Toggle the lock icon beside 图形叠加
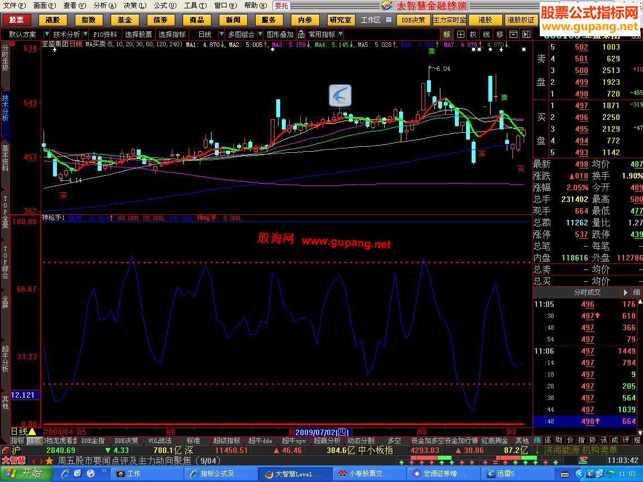The height and width of the screenshot is (482, 643). pos(301,35)
